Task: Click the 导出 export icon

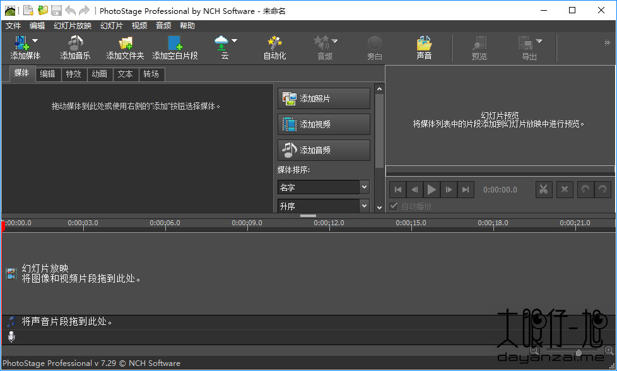Action: point(526,43)
